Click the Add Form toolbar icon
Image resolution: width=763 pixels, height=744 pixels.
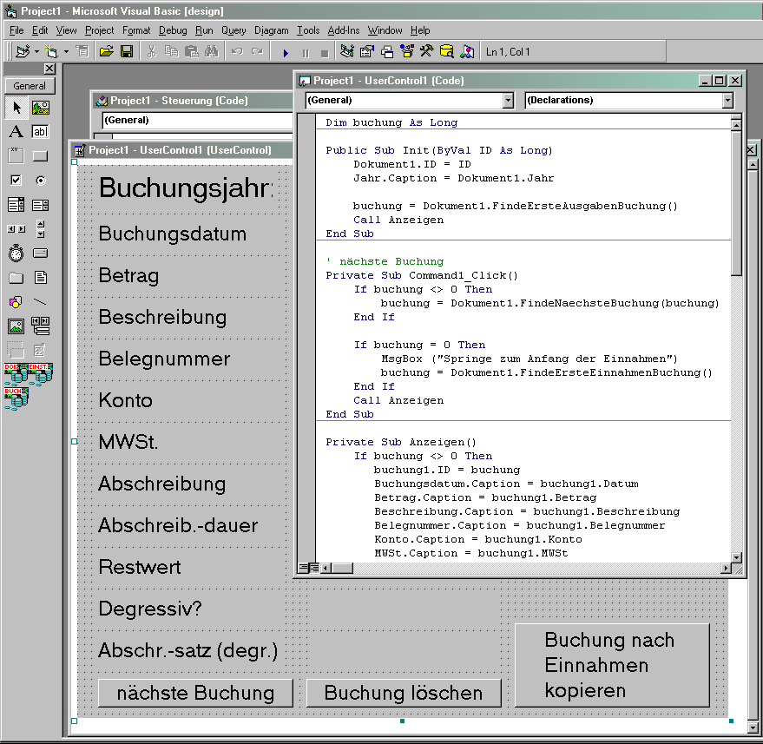[51, 51]
